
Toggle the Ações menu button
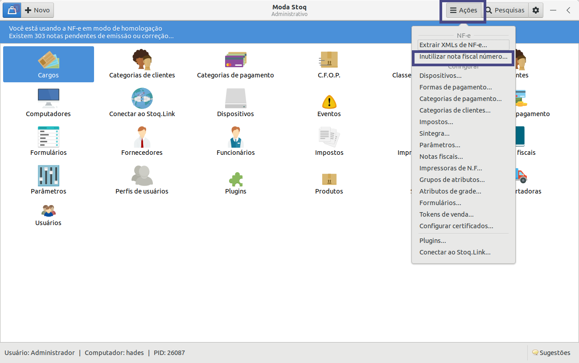click(x=464, y=10)
